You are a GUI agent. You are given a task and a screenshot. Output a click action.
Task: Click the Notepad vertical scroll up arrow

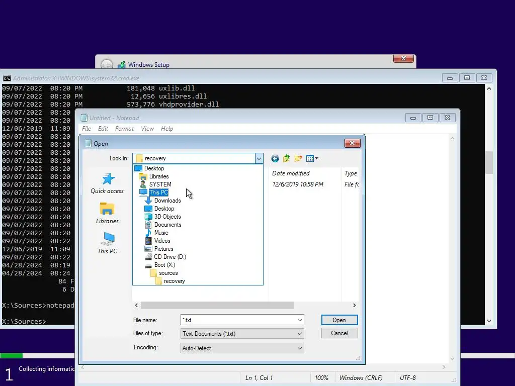pos(452,139)
